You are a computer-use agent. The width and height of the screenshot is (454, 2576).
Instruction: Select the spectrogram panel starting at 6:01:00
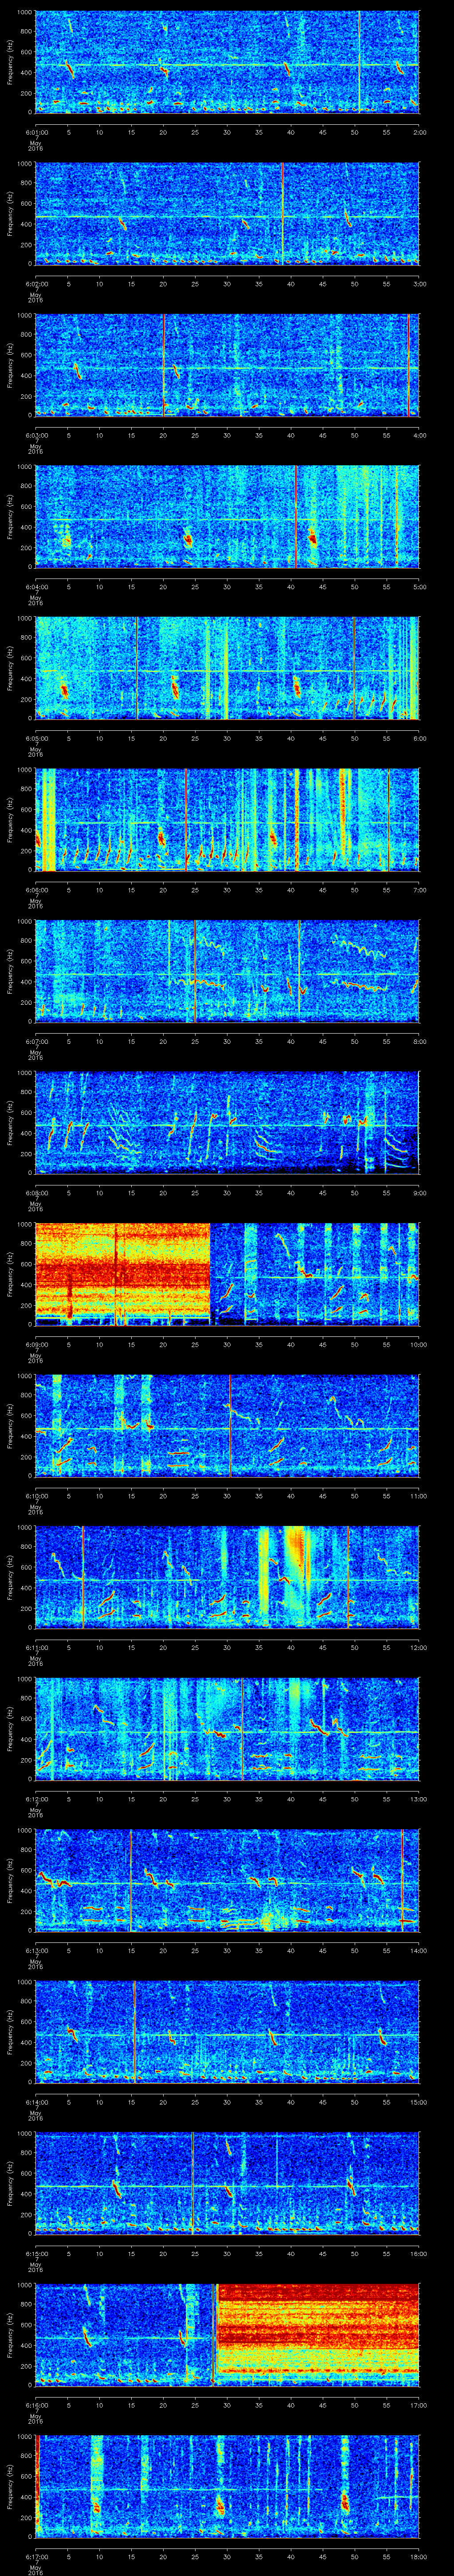pos(227,62)
